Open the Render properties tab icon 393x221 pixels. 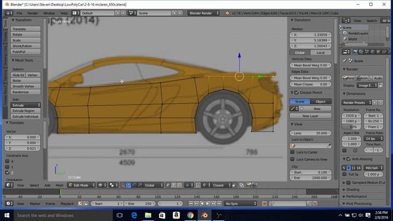(355, 52)
